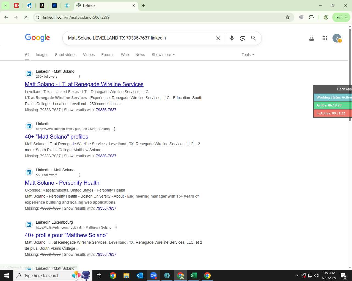This screenshot has height=281, width=352.
Task: Open Matt Solano - Personify Health link
Action: 62,183
